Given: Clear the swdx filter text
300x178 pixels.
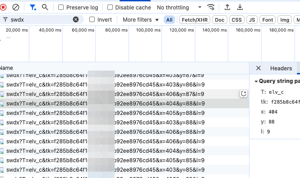Looking at the screenshot, I should [76, 19].
